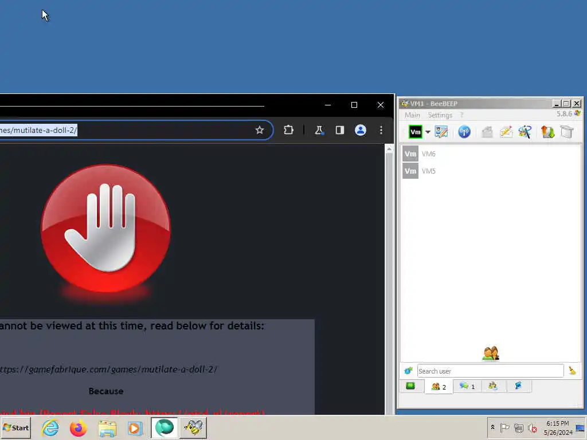The image size is (587, 440).
Task: Open the browser extensions puzzle icon
Action: tap(288, 130)
